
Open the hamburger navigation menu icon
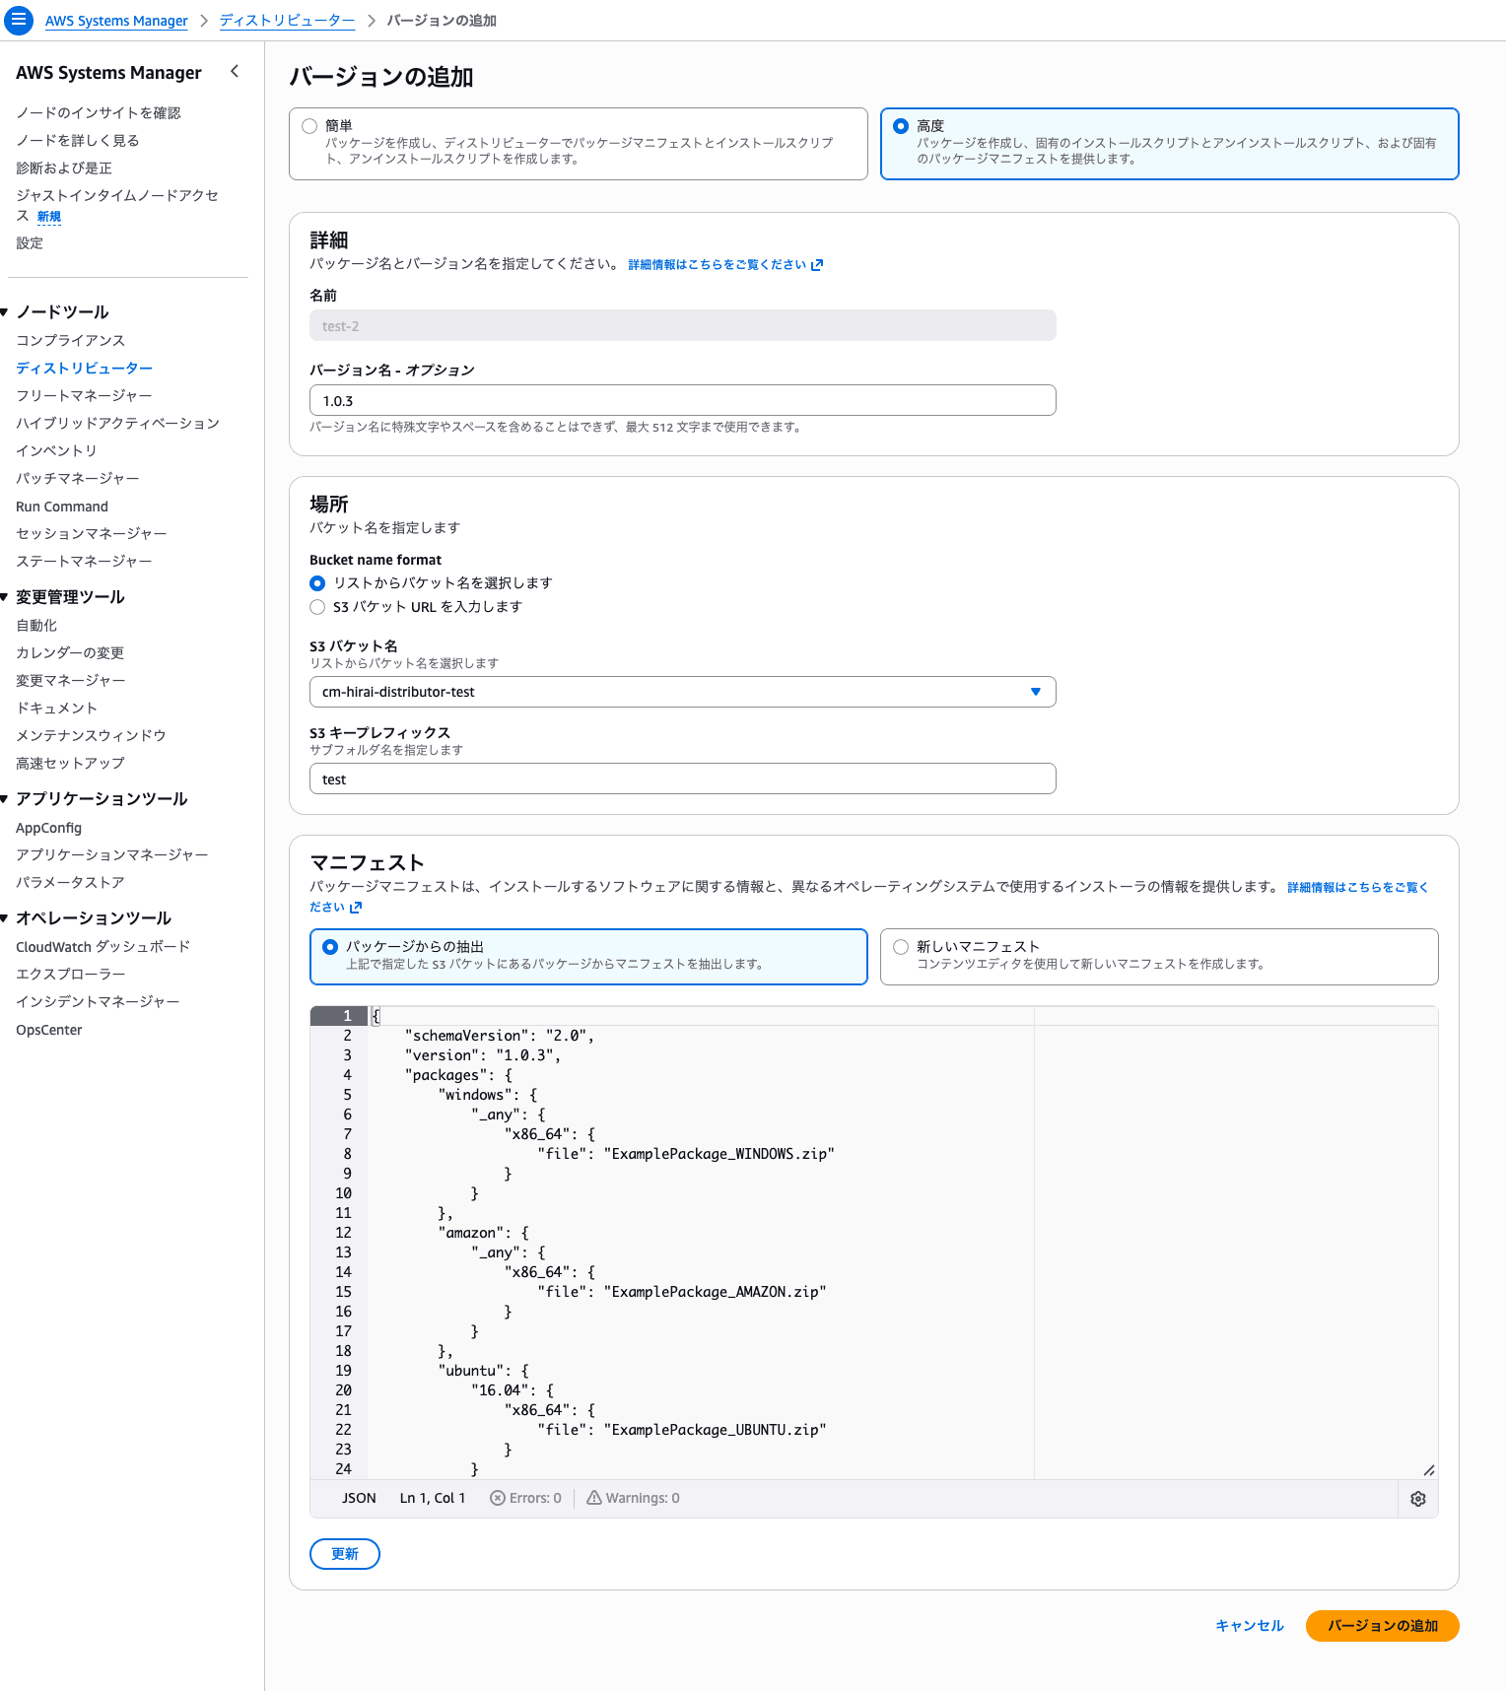pos(19,20)
